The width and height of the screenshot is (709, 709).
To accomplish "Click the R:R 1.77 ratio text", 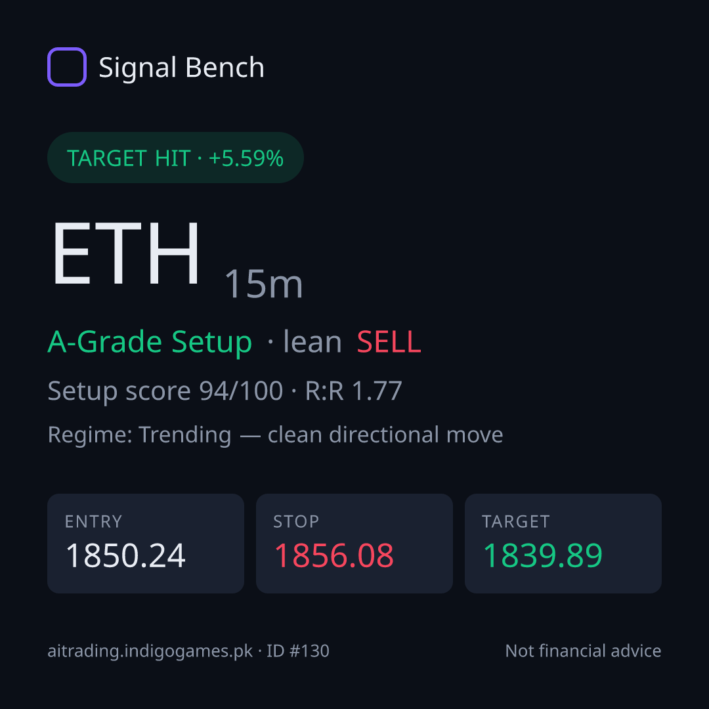I will [x=354, y=391].
